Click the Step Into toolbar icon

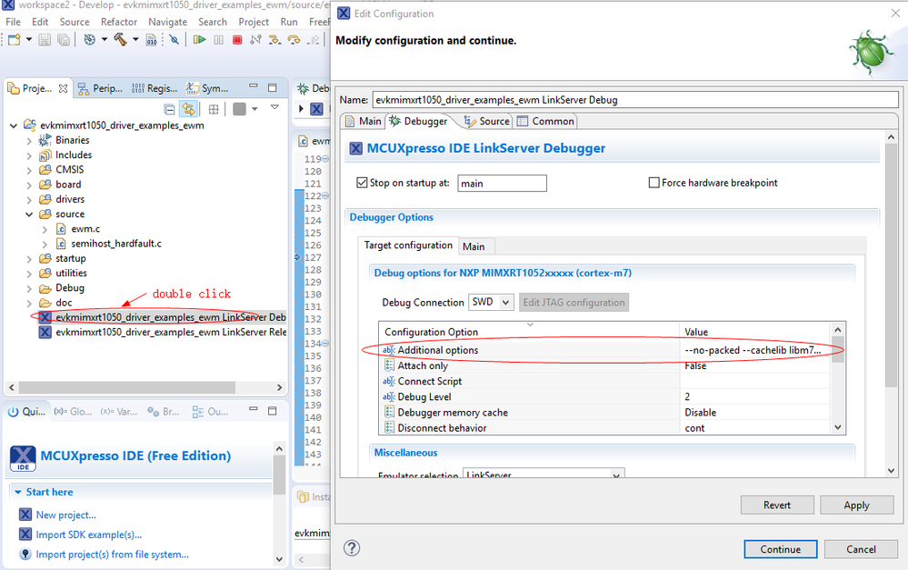tap(274, 39)
